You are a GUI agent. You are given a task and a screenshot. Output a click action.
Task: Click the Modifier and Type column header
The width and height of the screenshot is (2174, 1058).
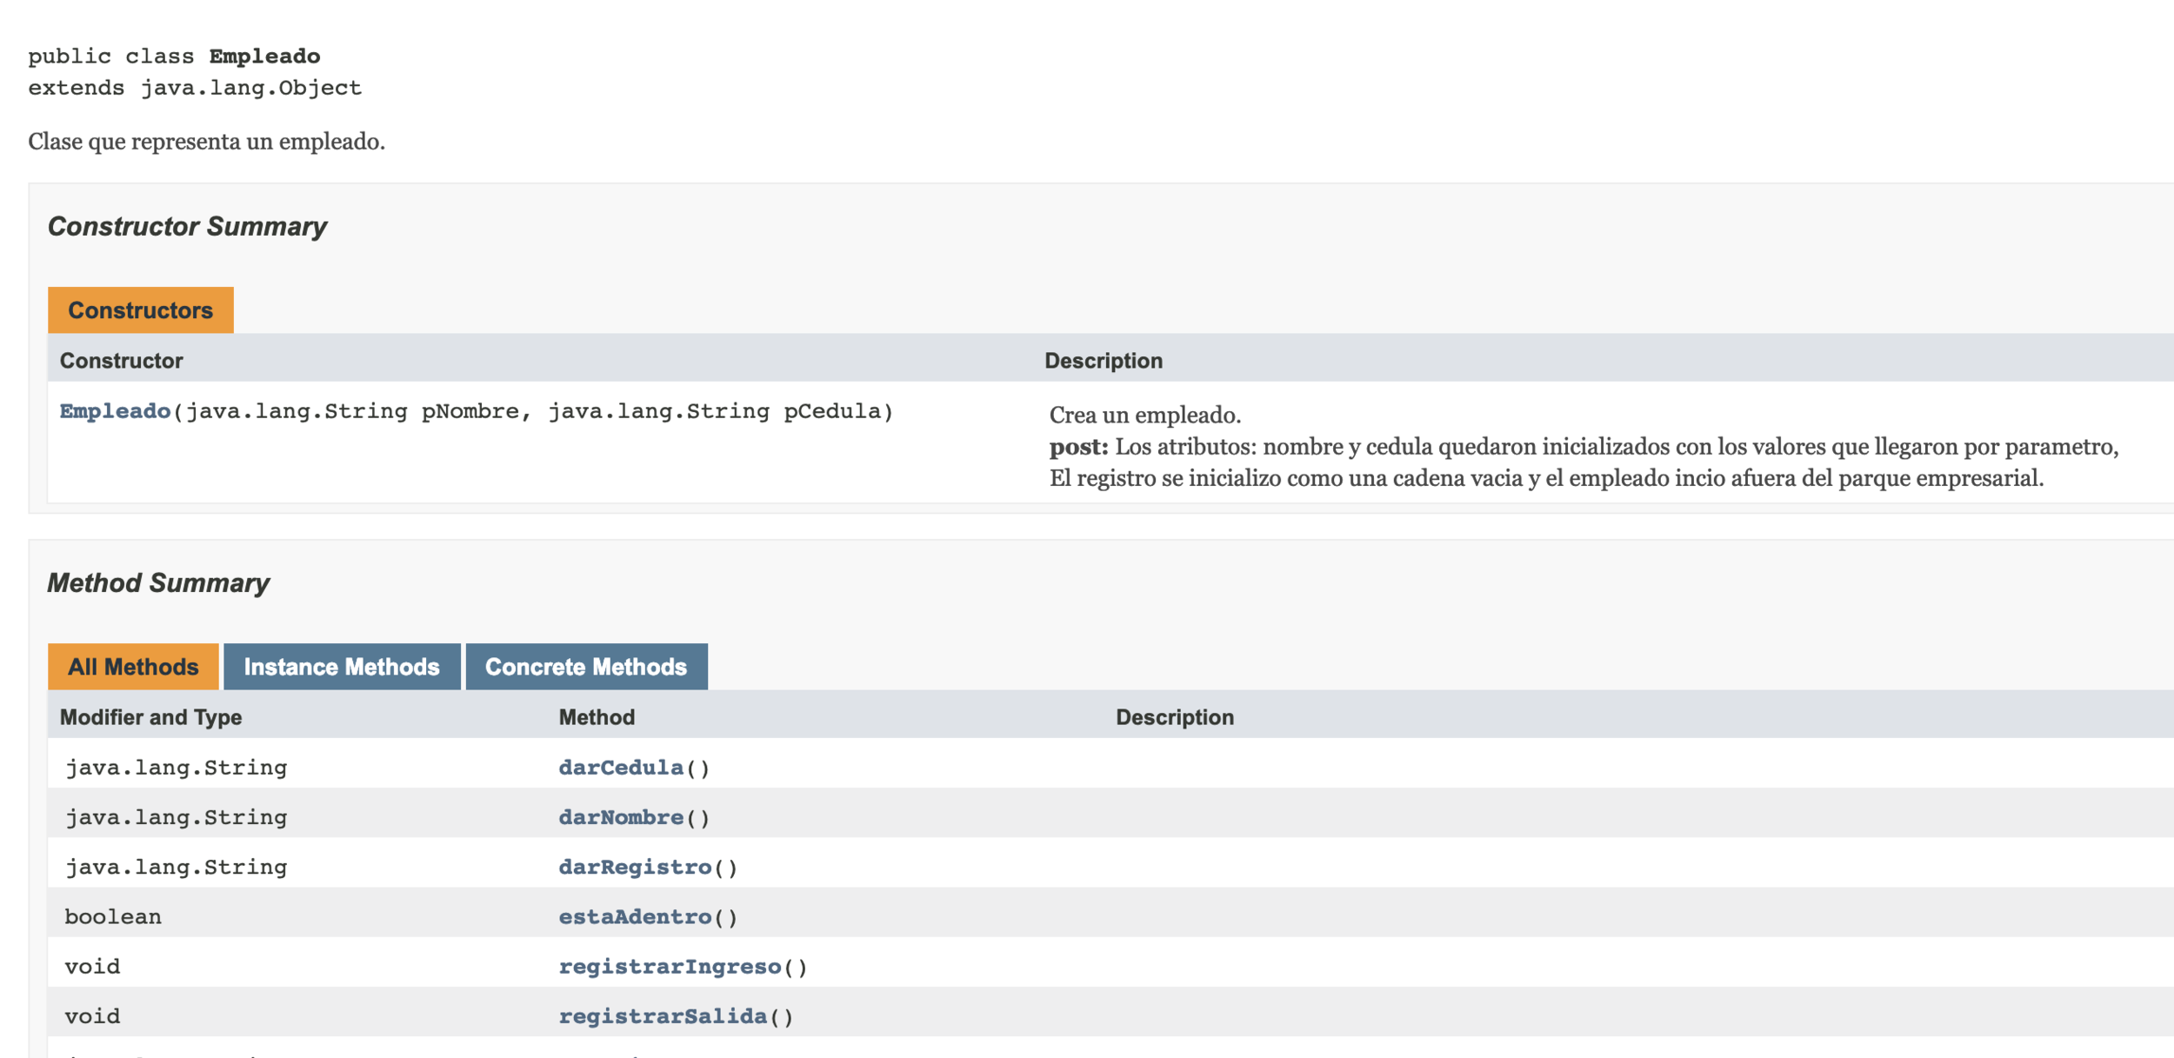tap(150, 717)
